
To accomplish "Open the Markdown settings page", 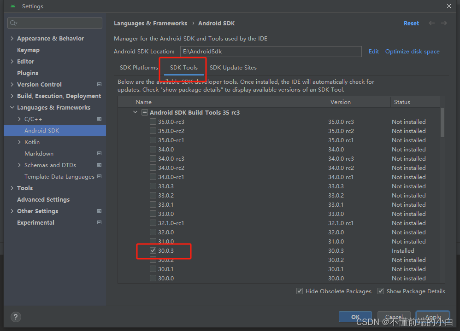I will (x=39, y=153).
